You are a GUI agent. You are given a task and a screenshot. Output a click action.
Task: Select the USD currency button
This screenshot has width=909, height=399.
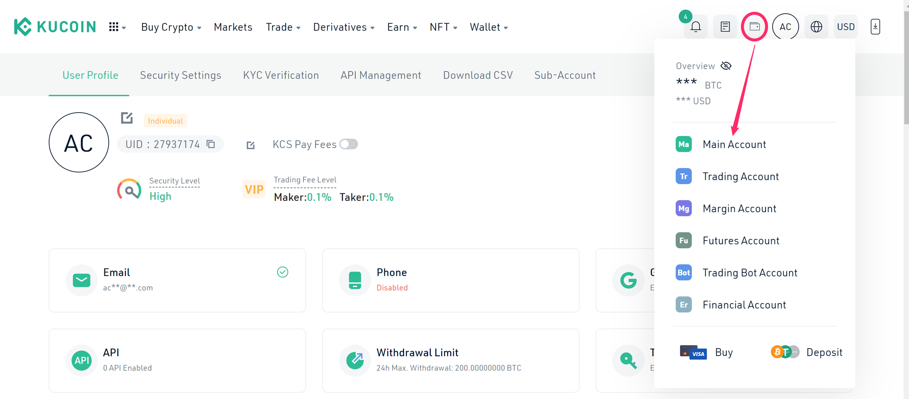click(846, 27)
